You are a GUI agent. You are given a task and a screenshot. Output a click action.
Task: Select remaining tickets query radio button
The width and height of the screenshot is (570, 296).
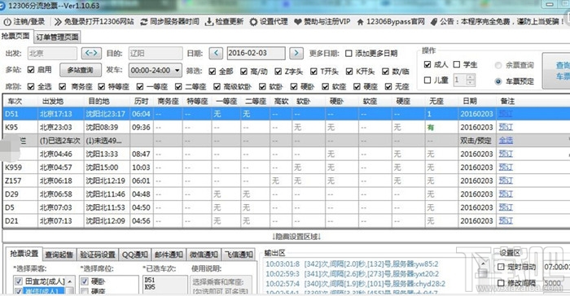[x=498, y=65]
